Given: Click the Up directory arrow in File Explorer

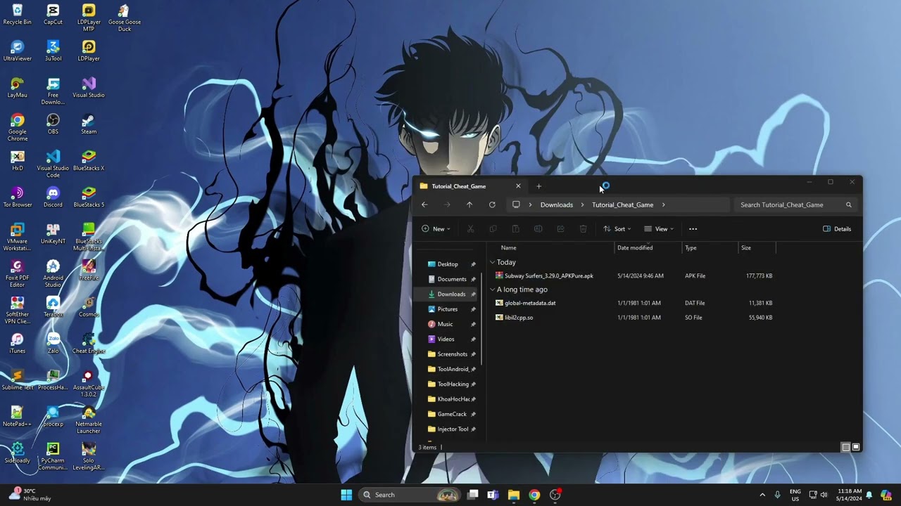Looking at the screenshot, I should pos(470,205).
